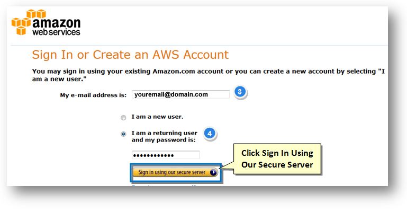
Task: Click the 'web services' text under amazon
Action: [56, 32]
